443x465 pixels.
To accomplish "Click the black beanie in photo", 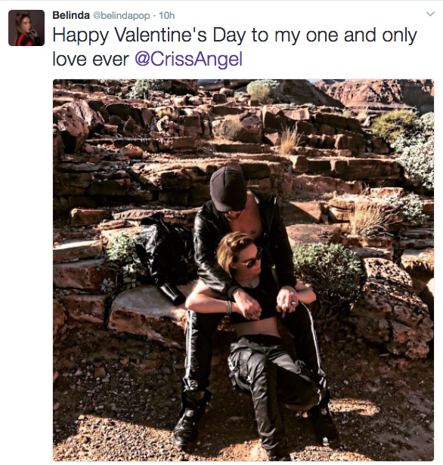I will (228, 189).
